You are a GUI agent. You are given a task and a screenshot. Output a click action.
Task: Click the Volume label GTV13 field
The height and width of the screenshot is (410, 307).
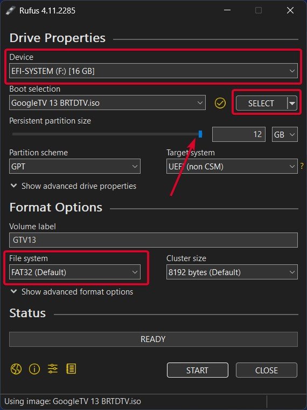(x=153, y=240)
